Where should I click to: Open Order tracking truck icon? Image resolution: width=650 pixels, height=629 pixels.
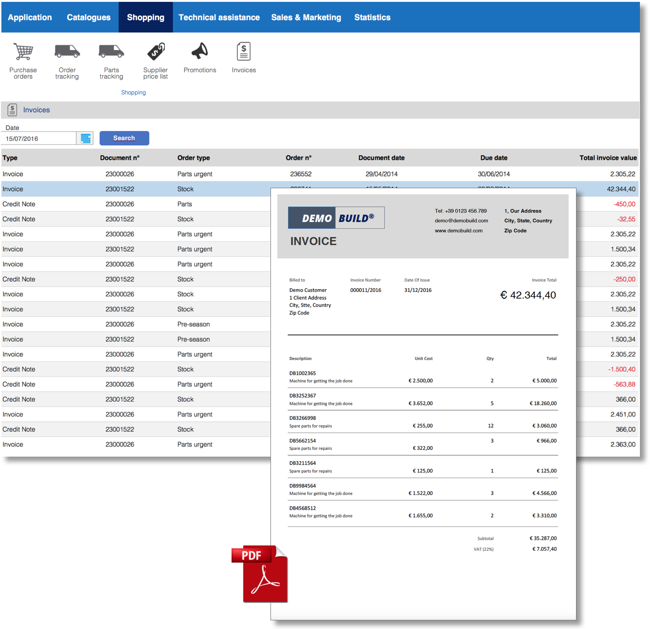[x=67, y=51]
